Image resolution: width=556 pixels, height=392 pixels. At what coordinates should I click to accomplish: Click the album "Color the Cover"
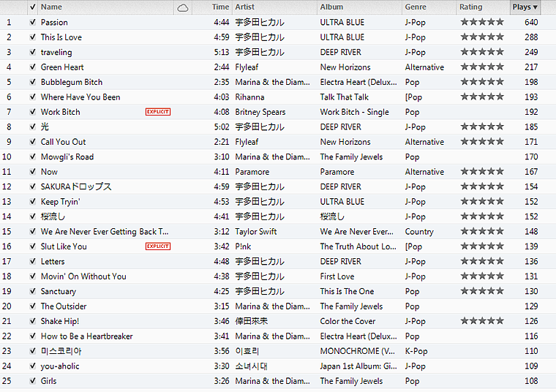click(x=347, y=321)
